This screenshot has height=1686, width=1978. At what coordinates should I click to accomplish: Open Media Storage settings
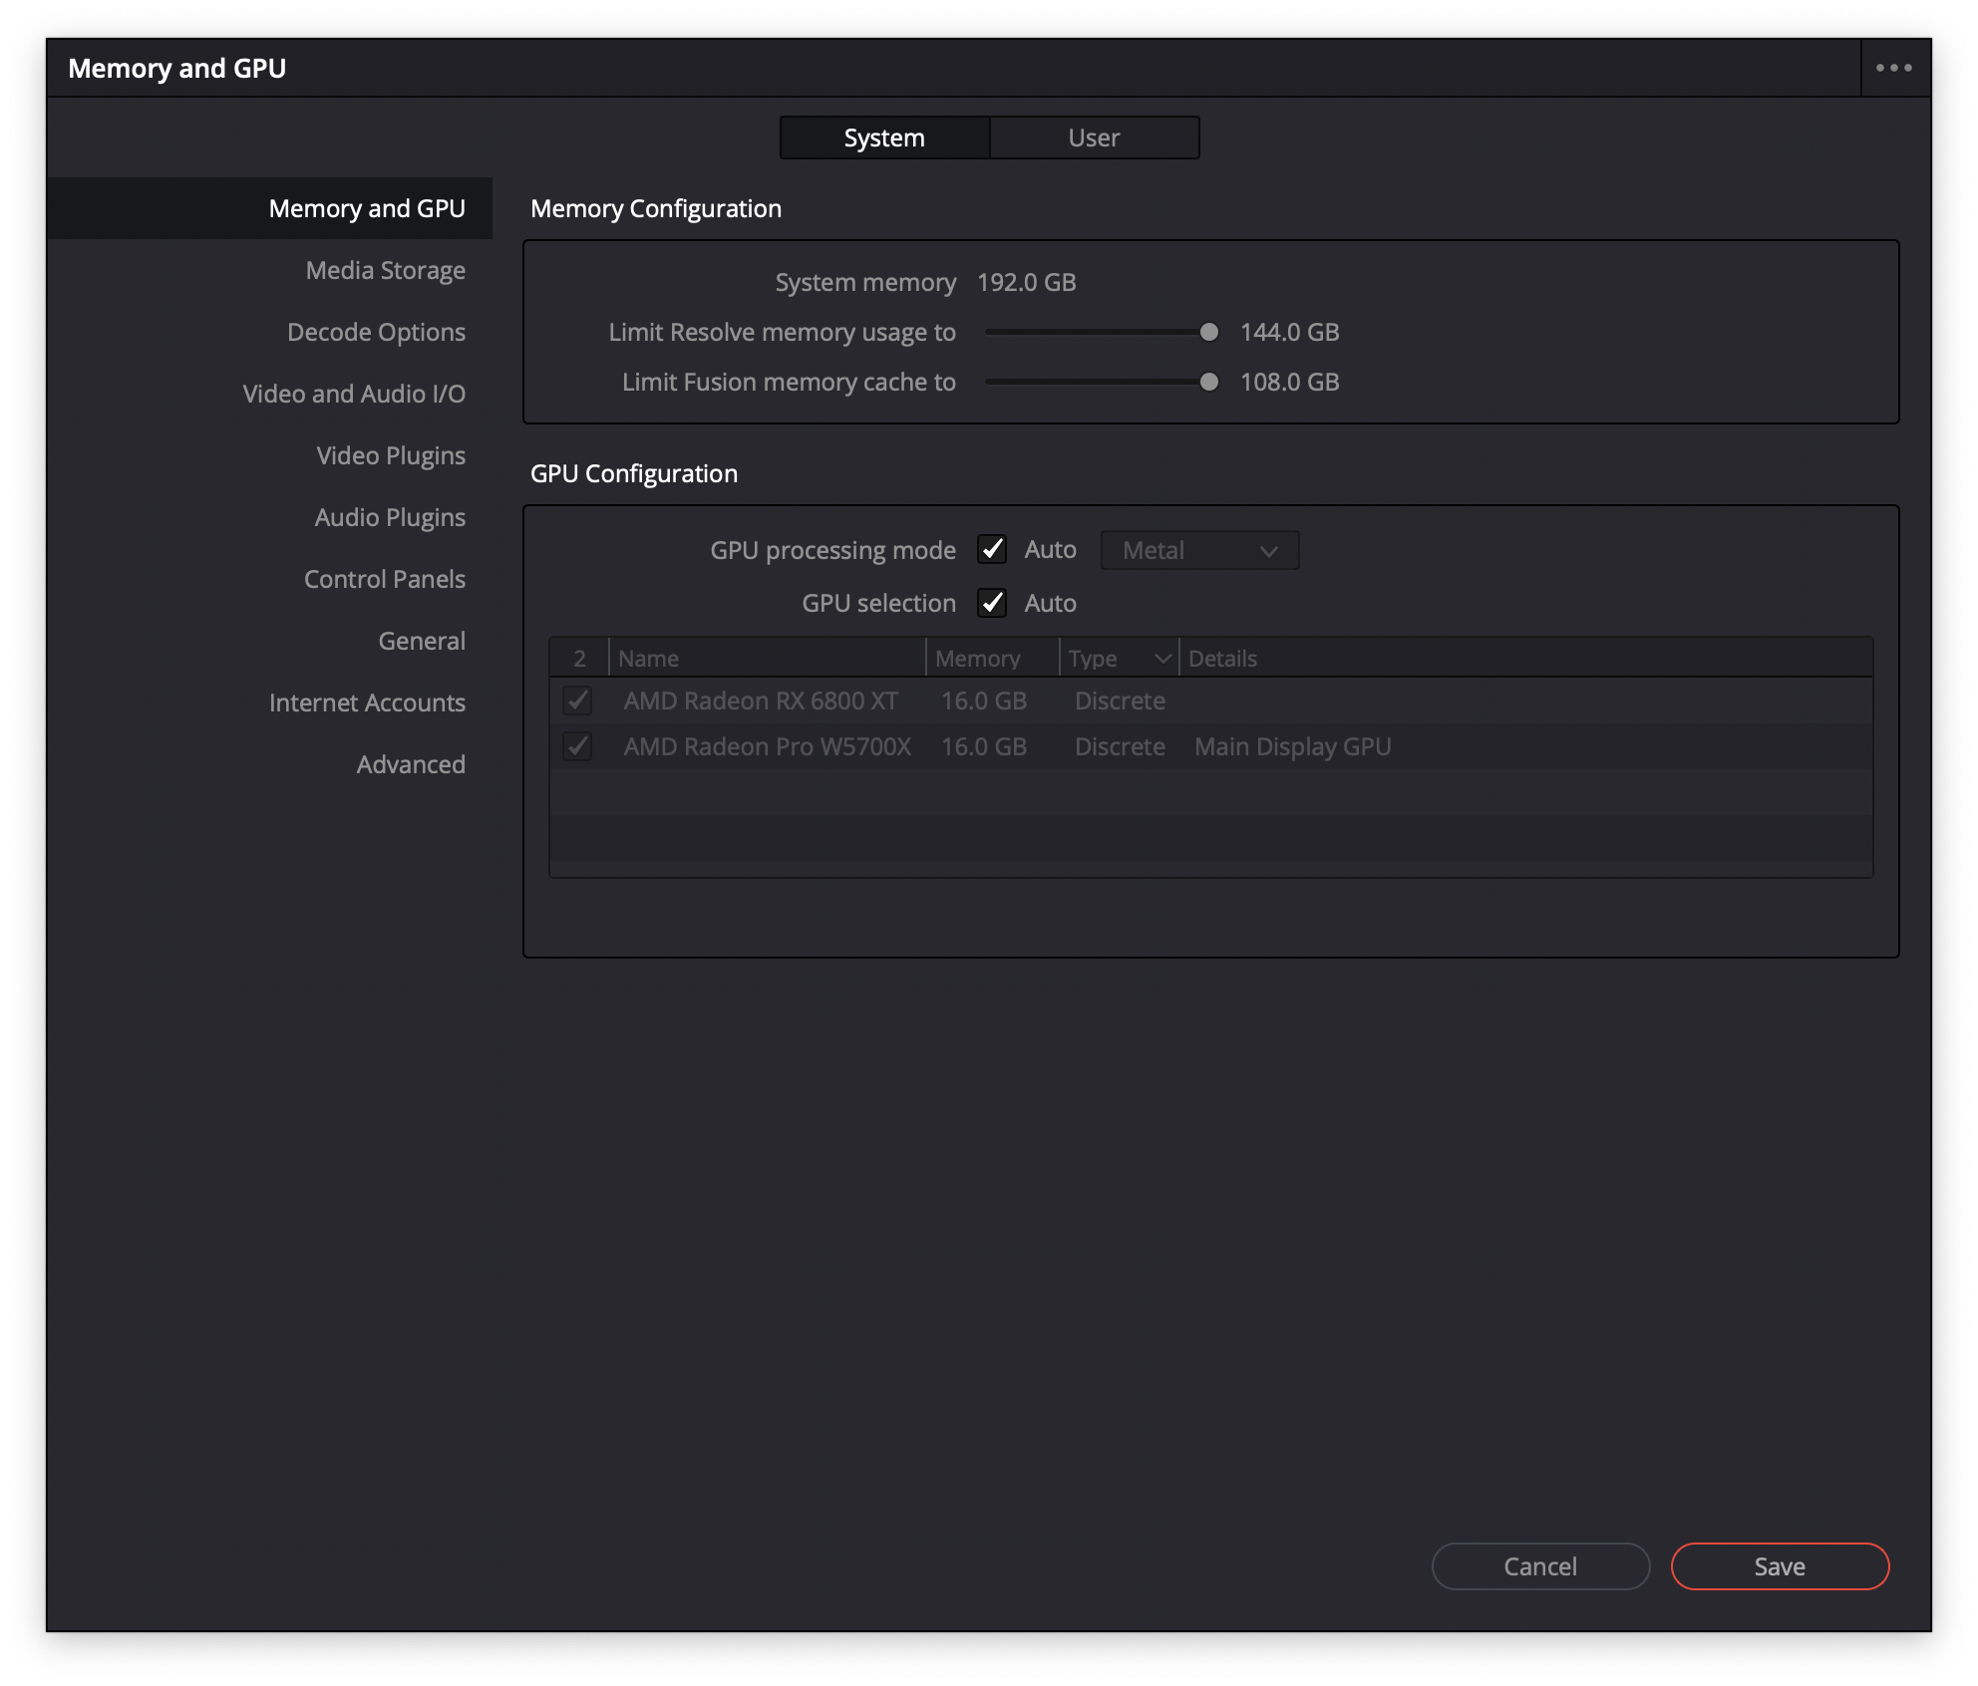pyautogui.click(x=385, y=270)
